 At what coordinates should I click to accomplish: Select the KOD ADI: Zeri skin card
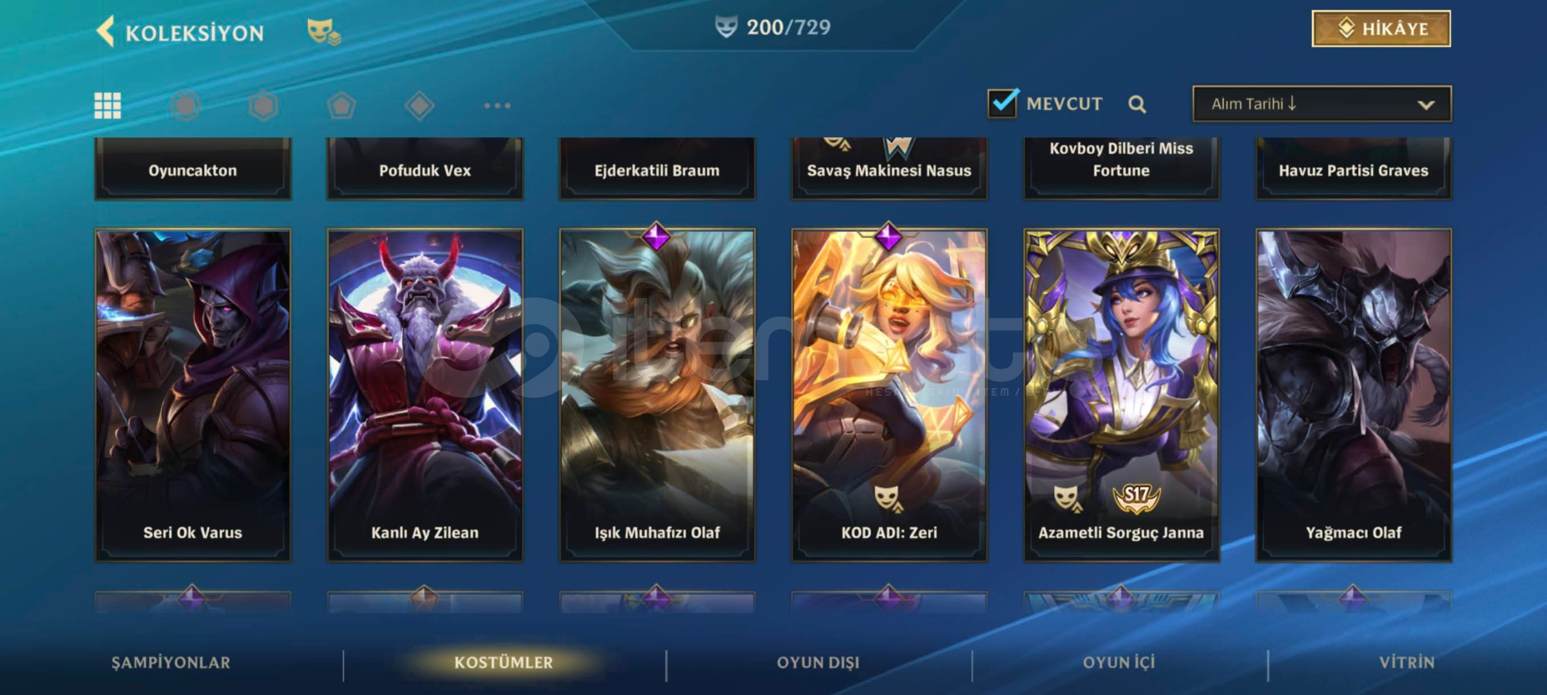point(889,395)
